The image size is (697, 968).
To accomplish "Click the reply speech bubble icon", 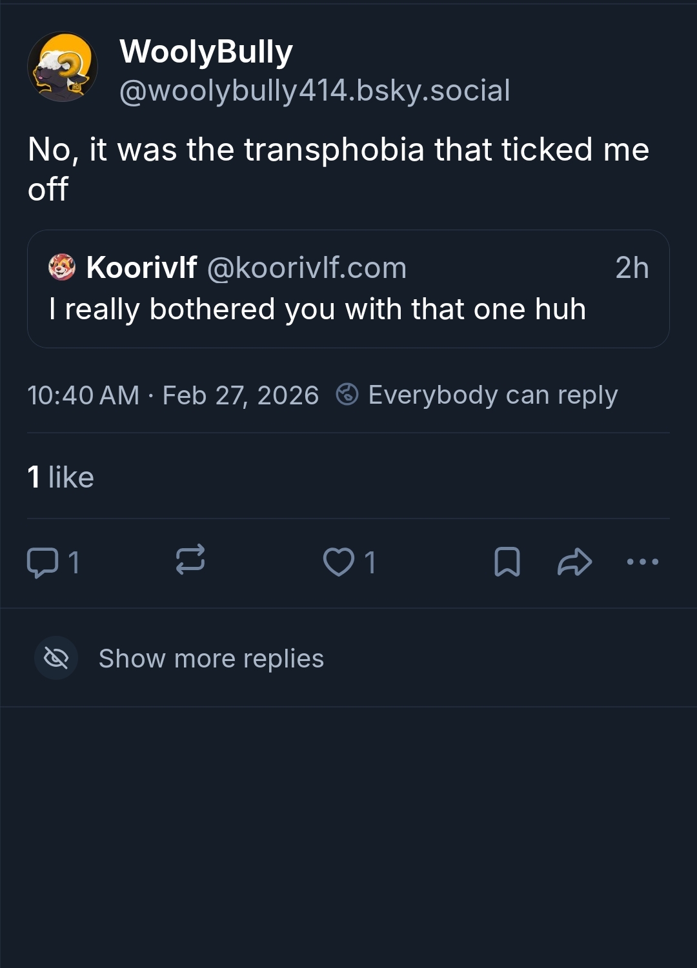I will (43, 562).
